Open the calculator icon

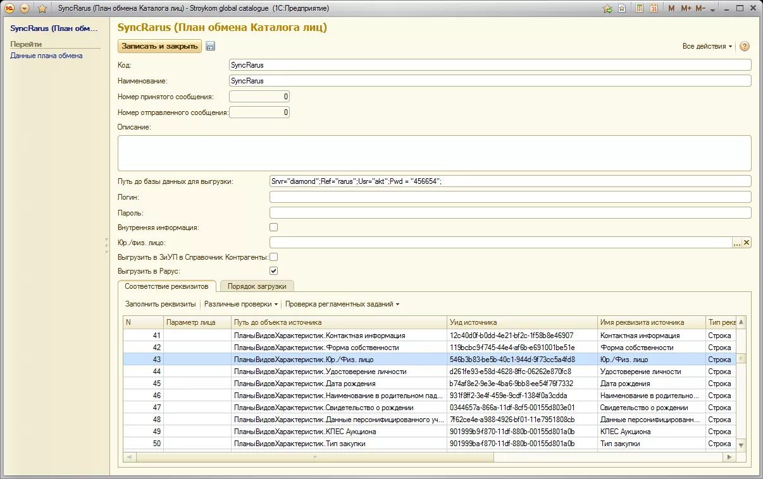640,8
